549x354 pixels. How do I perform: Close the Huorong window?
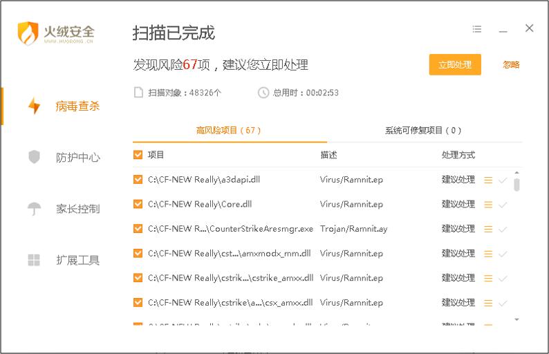(530, 28)
